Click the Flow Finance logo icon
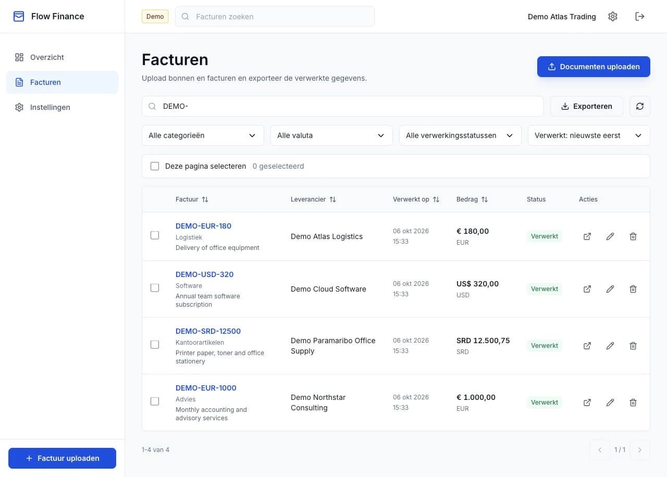Screen dimensions: 667x477 click(x=19, y=17)
